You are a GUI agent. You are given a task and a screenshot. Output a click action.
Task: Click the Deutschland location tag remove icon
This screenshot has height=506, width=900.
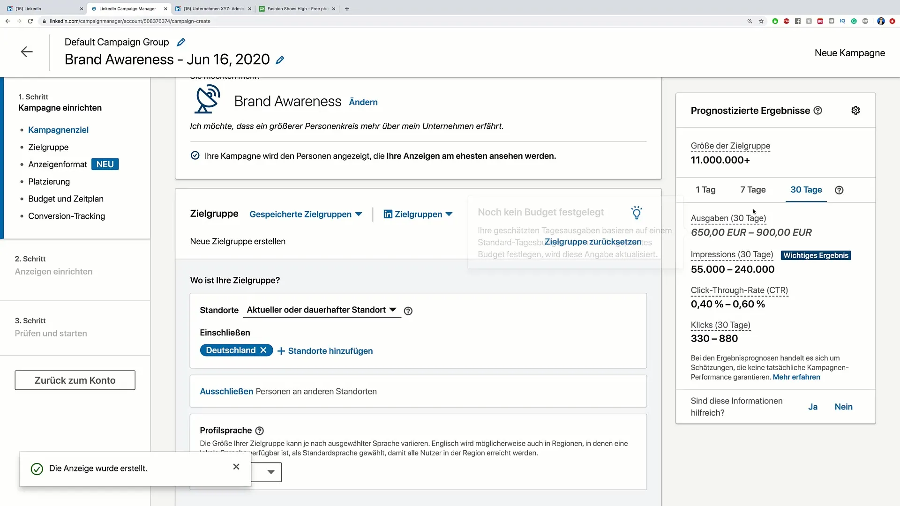pyautogui.click(x=264, y=351)
